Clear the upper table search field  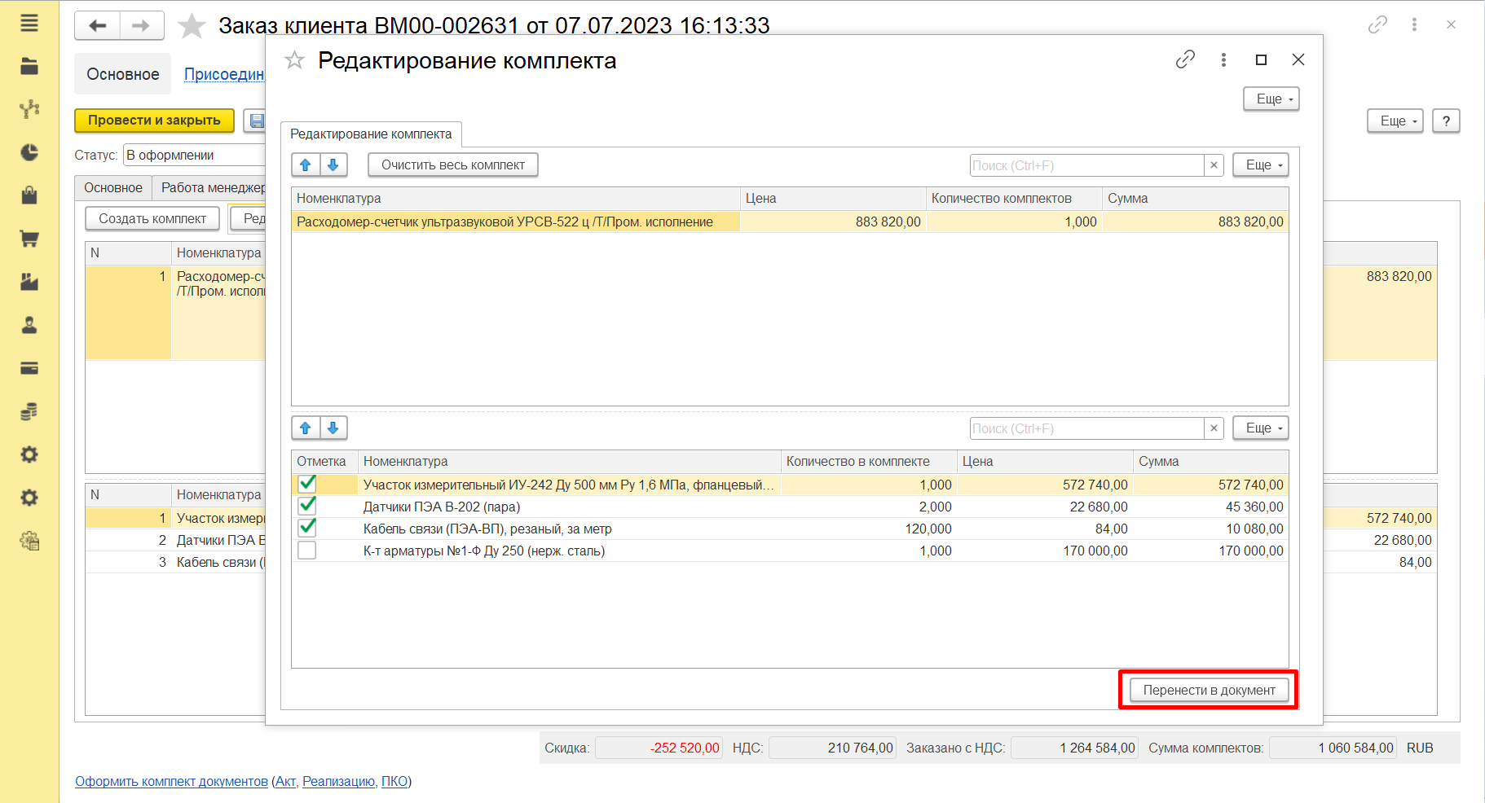(x=1214, y=165)
